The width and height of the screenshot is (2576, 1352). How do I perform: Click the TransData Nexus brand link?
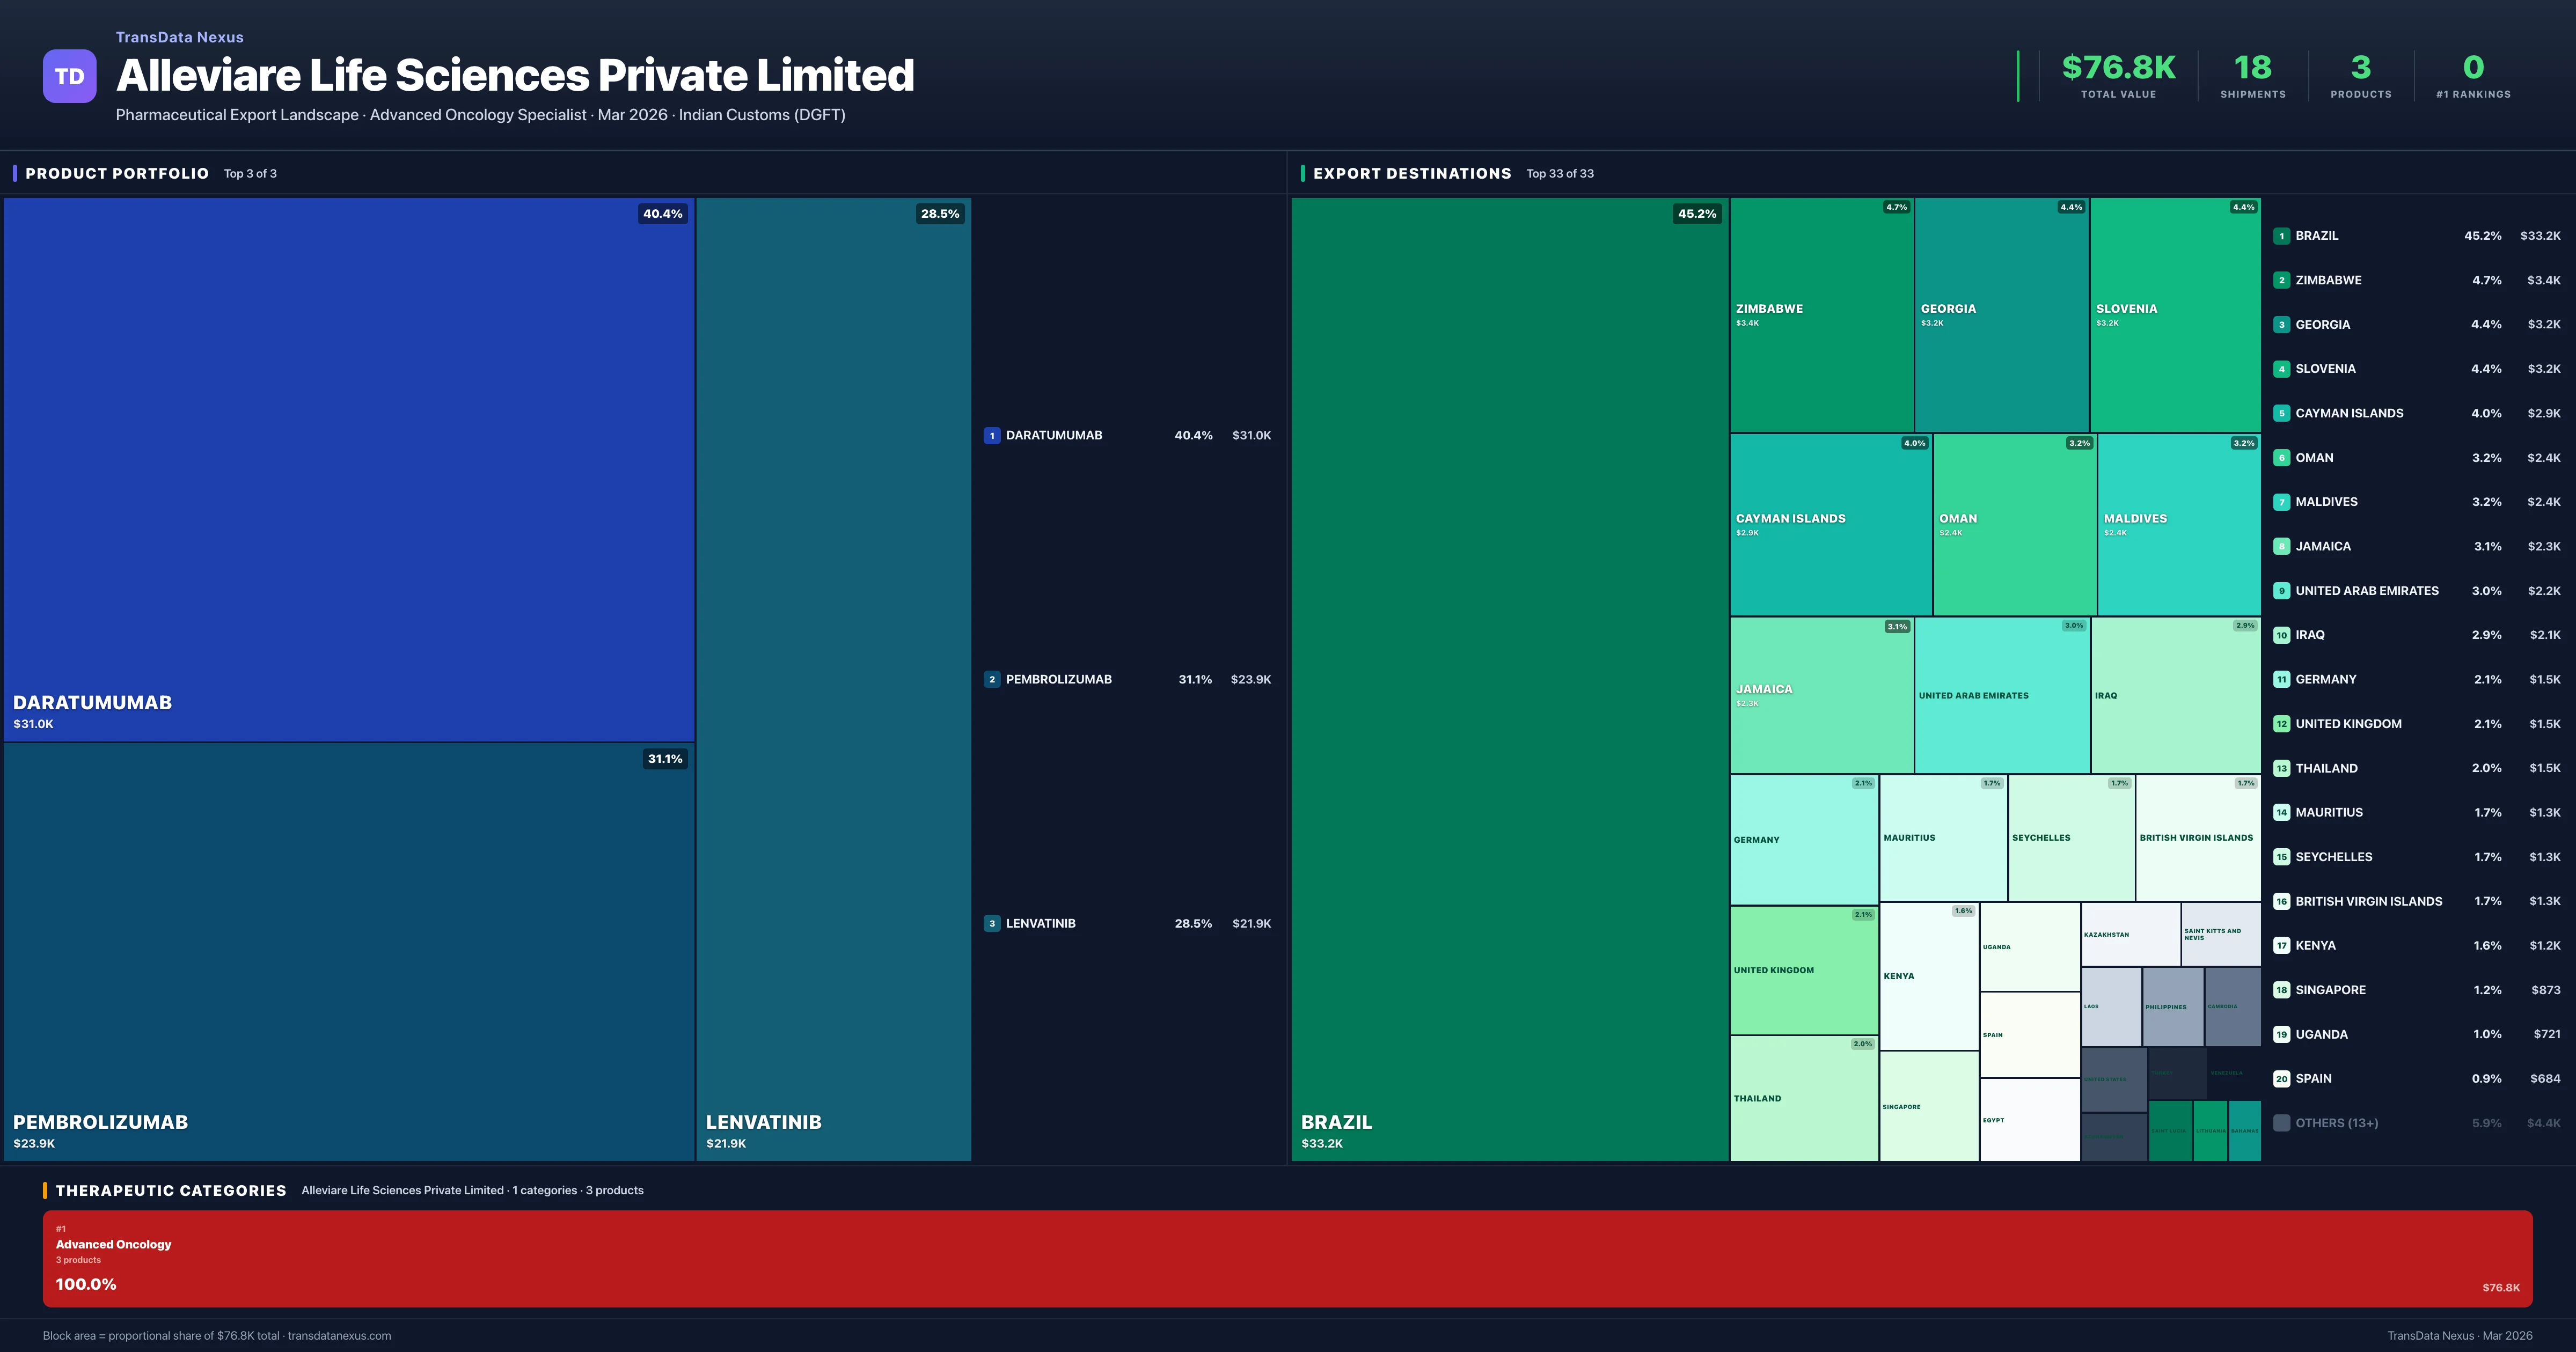pyautogui.click(x=180, y=37)
